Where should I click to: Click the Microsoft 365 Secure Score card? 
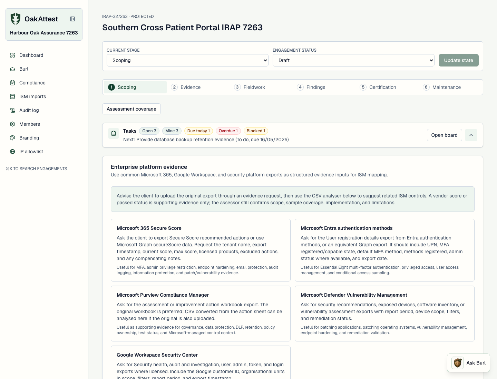click(201, 250)
